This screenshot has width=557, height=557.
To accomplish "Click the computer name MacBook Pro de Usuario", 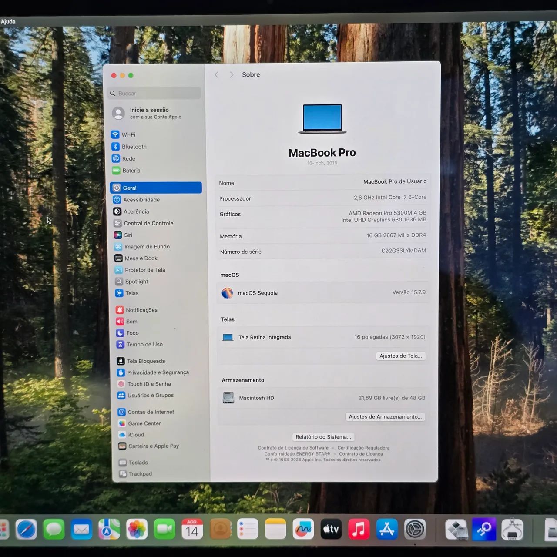I will click(395, 182).
